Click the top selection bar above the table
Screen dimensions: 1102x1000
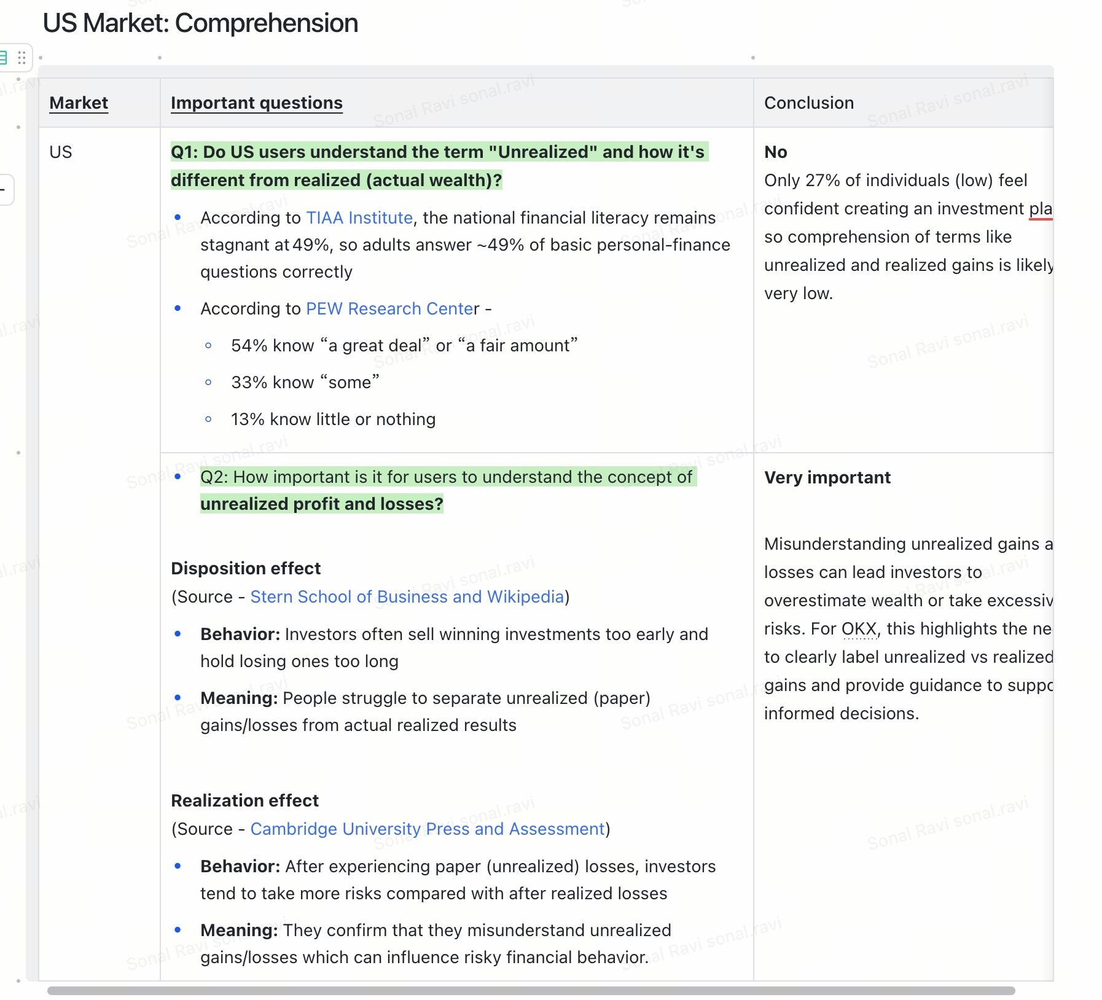tap(546, 71)
